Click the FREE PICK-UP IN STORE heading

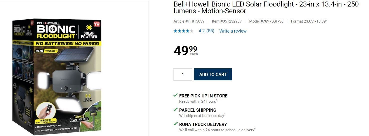pyautogui.click(x=203, y=96)
